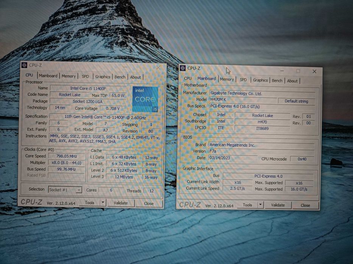Click the Code Name value Rocket Lake
Image resolution: width=353 pixels, height=264 pixels.
70,95
